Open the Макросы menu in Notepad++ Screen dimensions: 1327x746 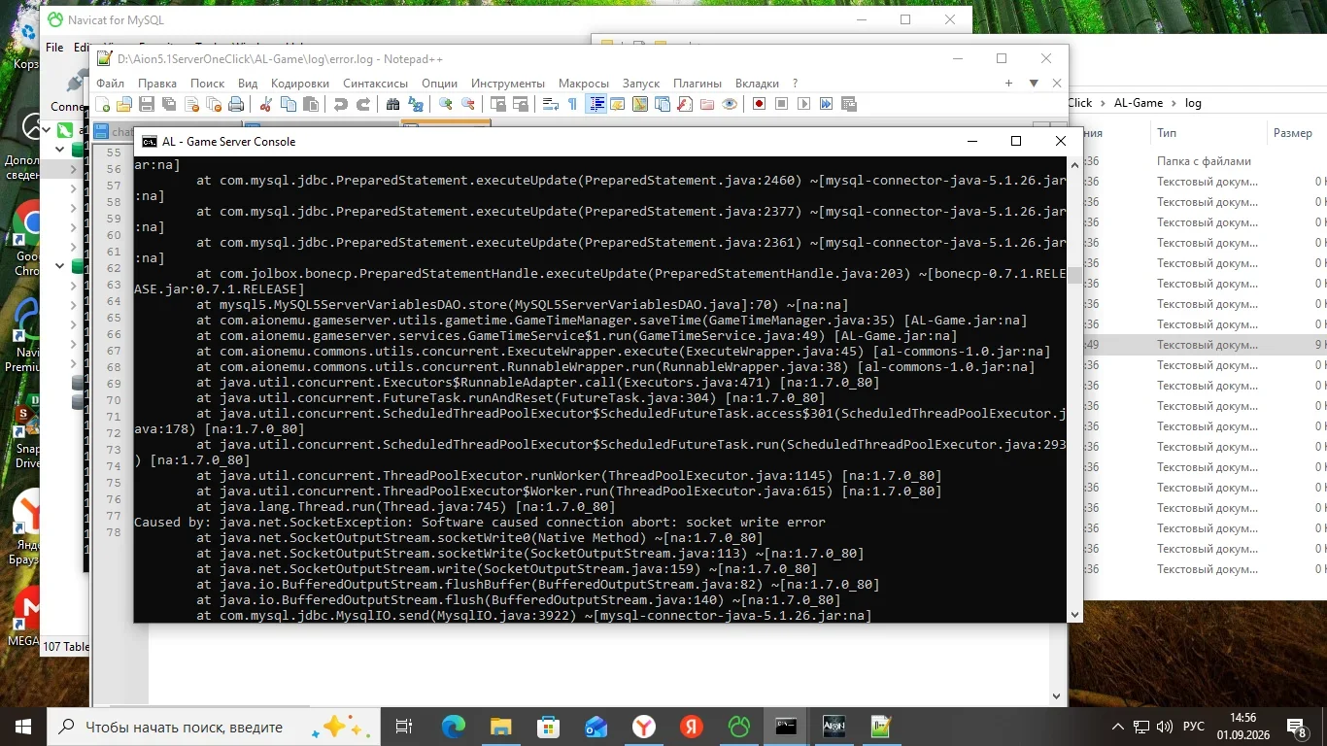click(584, 84)
